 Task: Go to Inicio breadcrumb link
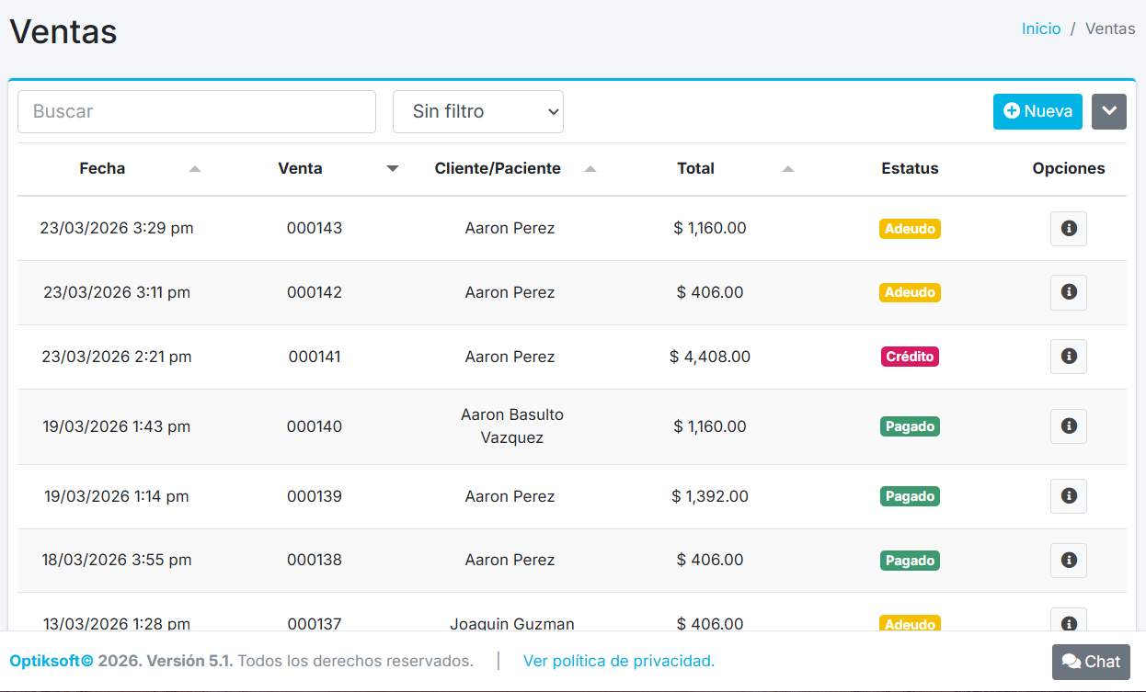point(1040,28)
